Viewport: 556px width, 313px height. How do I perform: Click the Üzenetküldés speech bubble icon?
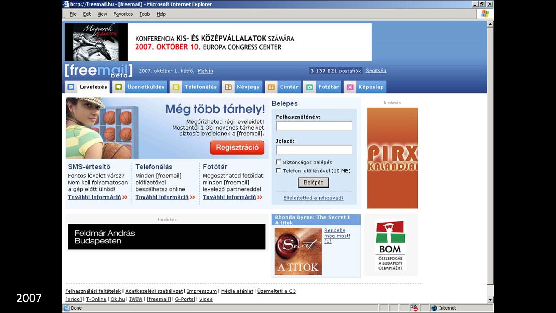(x=118, y=87)
